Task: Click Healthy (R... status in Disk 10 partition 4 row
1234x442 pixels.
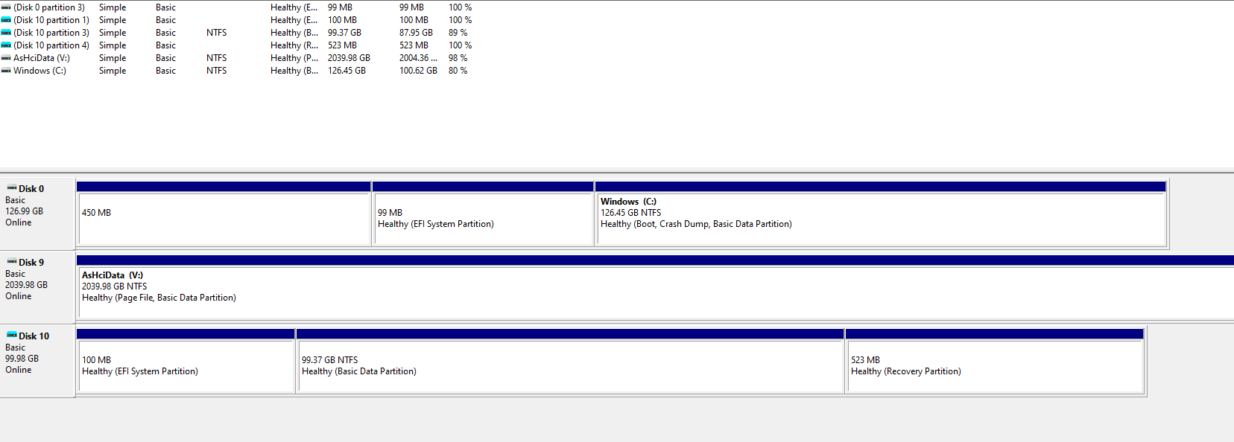Action: pos(294,45)
